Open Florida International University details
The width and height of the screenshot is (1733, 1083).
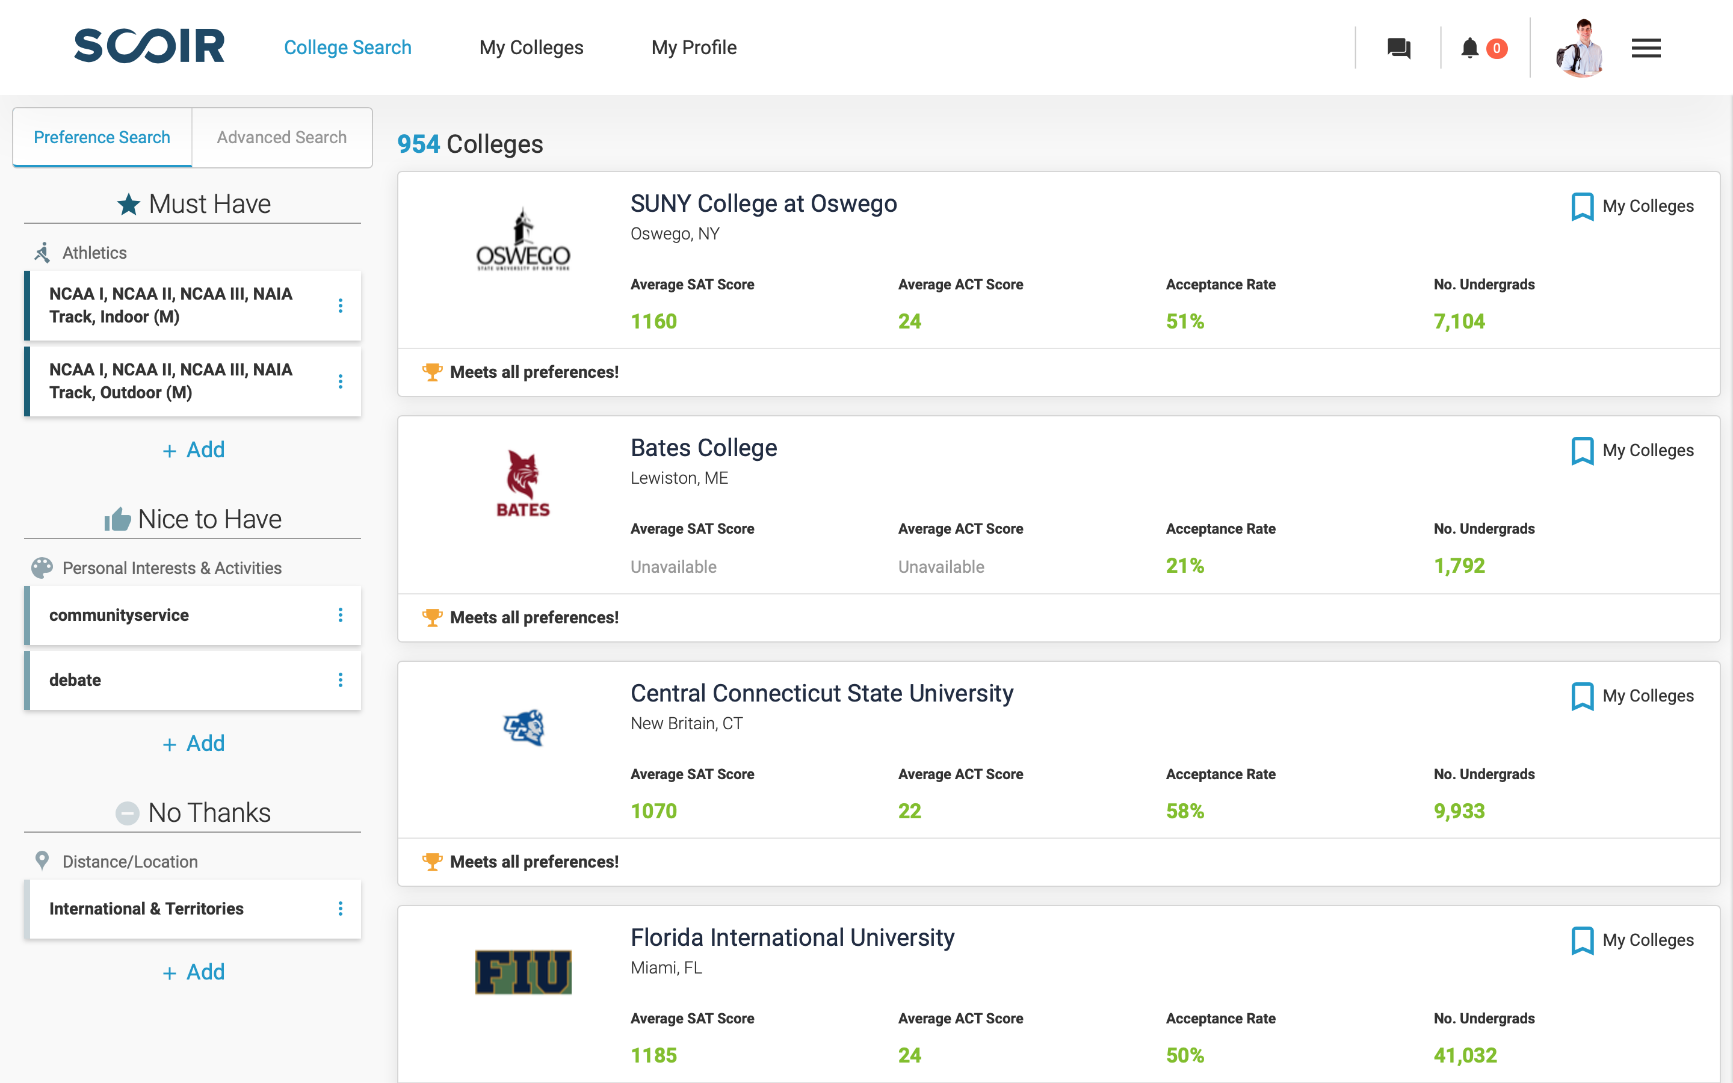(792, 937)
